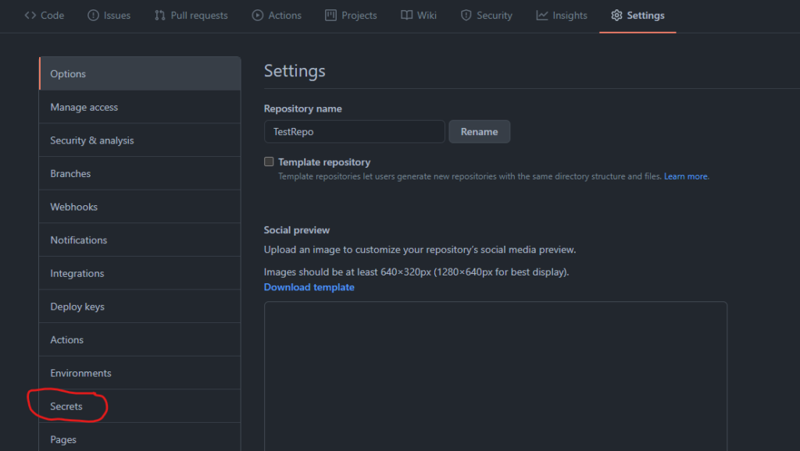Open the Webhooks settings page
Viewport: 800px width, 451px height.
click(74, 207)
